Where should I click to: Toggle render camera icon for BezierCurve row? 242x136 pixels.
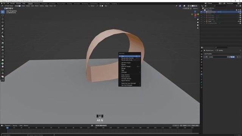[x=240, y=12]
